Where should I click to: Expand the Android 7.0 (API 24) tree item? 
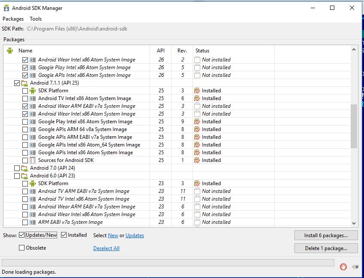click(x=17, y=168)
